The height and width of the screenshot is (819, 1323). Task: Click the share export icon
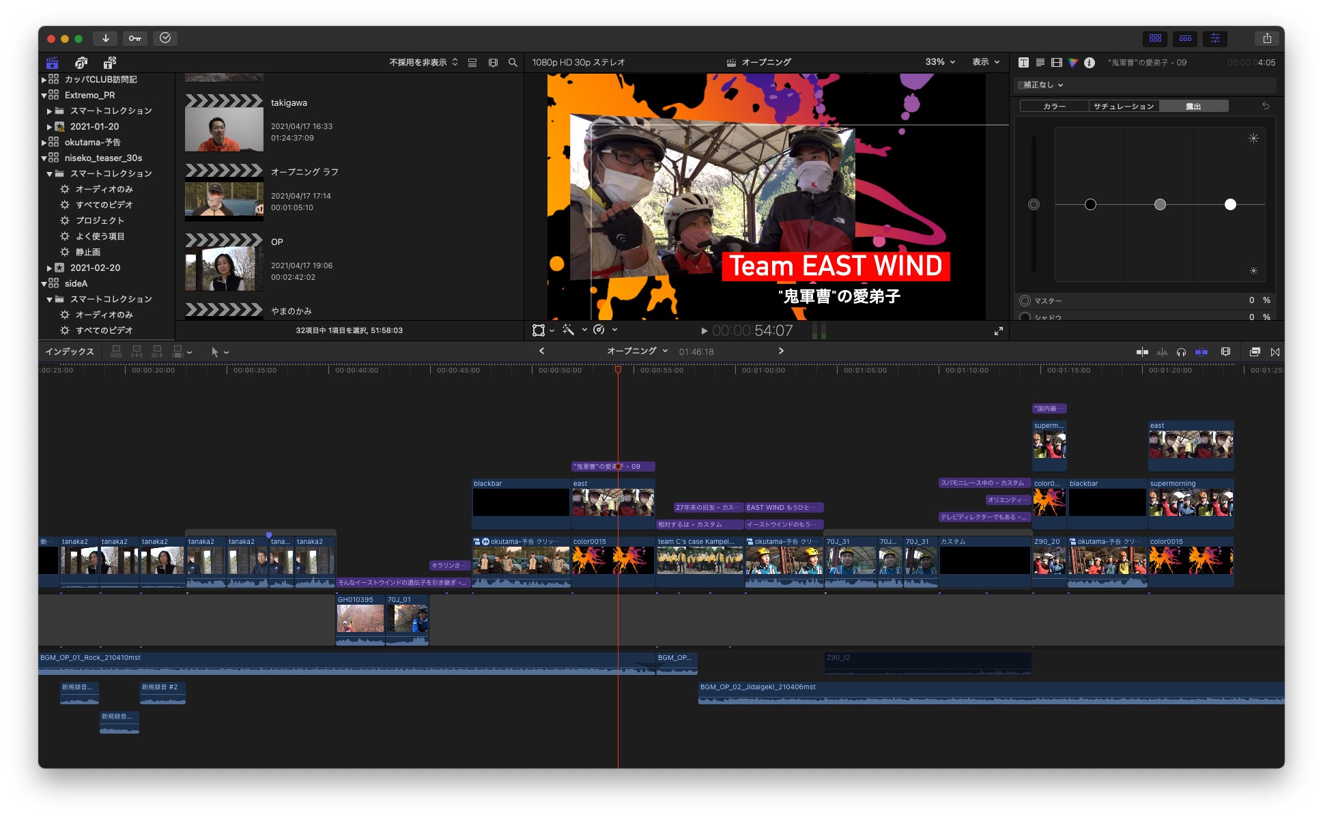point(1267,38)
